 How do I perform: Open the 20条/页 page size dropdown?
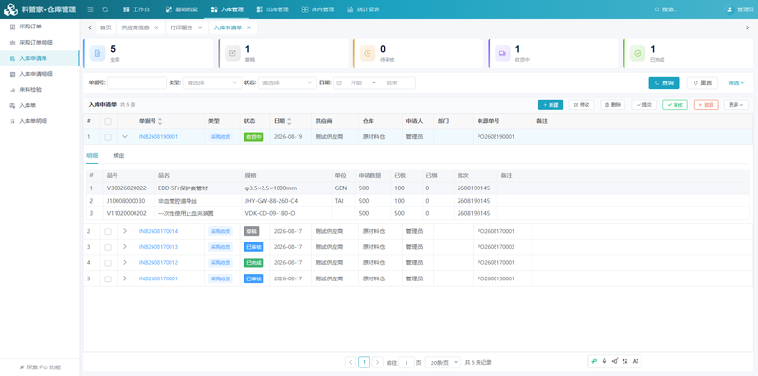click(x=442, y=362)
